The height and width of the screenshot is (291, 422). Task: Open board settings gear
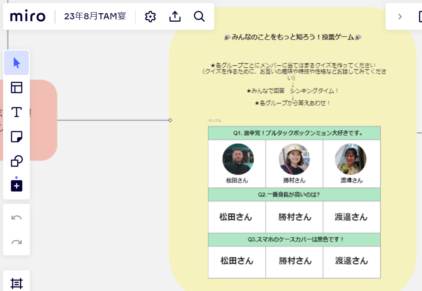tap(150, 16)
